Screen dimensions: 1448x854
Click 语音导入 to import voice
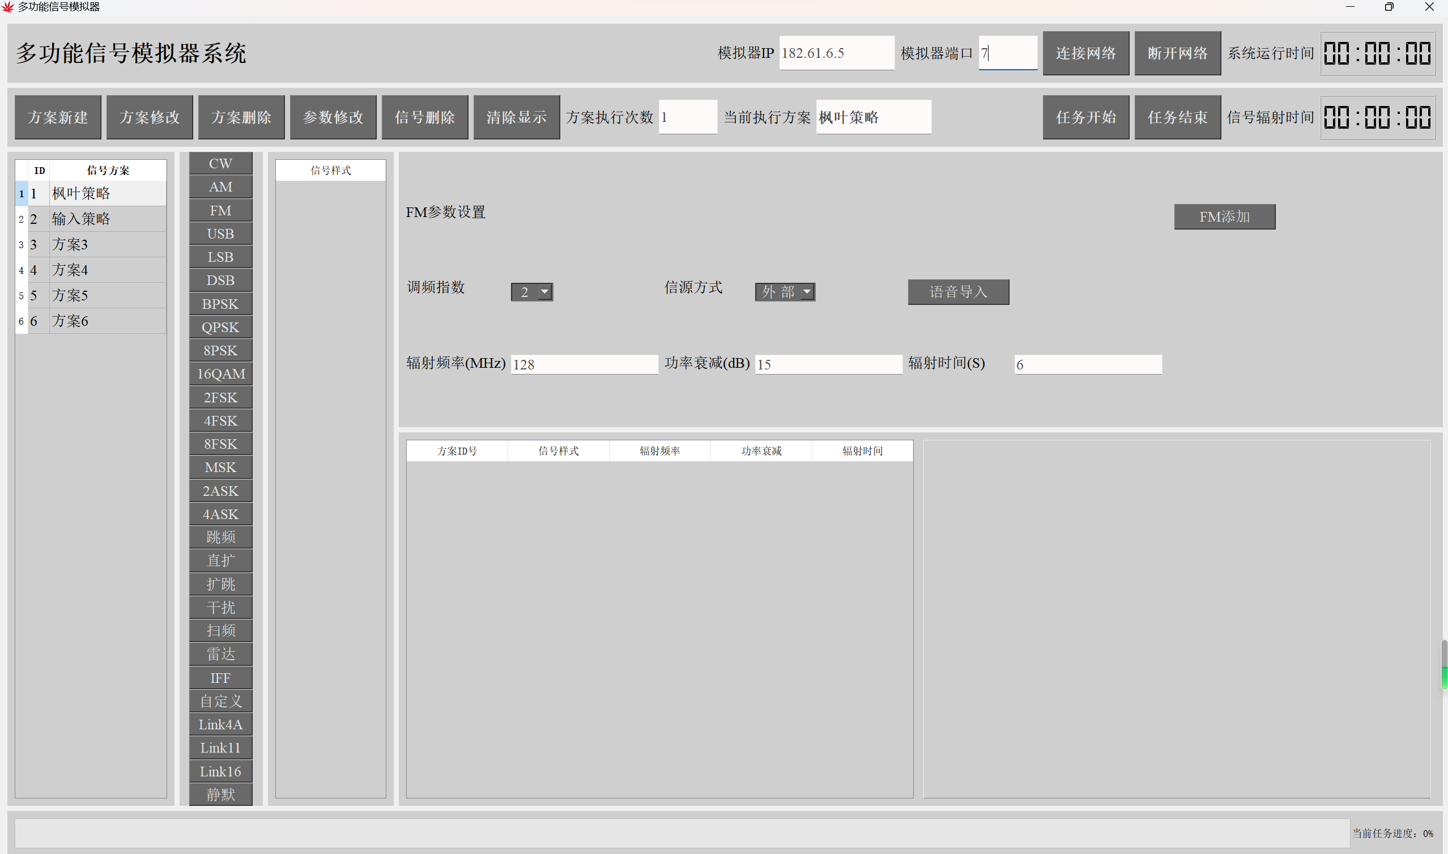click(958, 292)
